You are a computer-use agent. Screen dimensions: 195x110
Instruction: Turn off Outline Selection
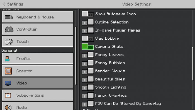pos(88,22)
